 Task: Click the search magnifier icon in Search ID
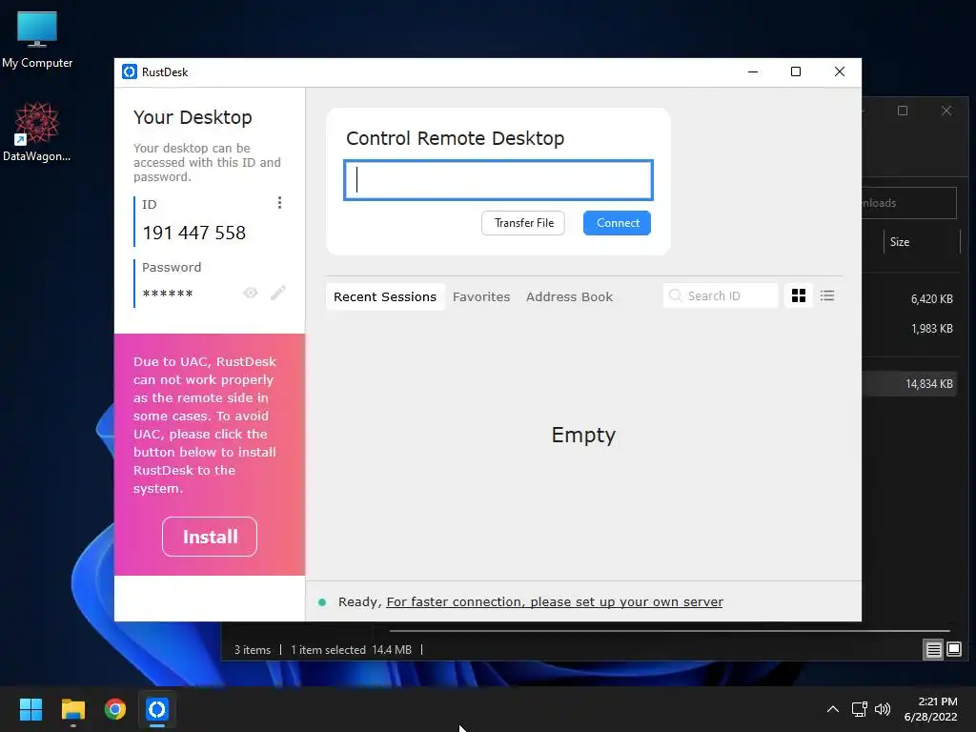675,295
